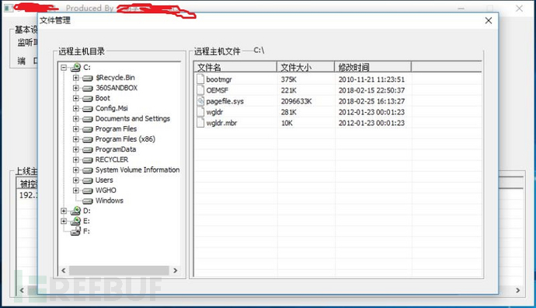Select the F: drive label
This screenshot has height=308, width=536.
86,231
